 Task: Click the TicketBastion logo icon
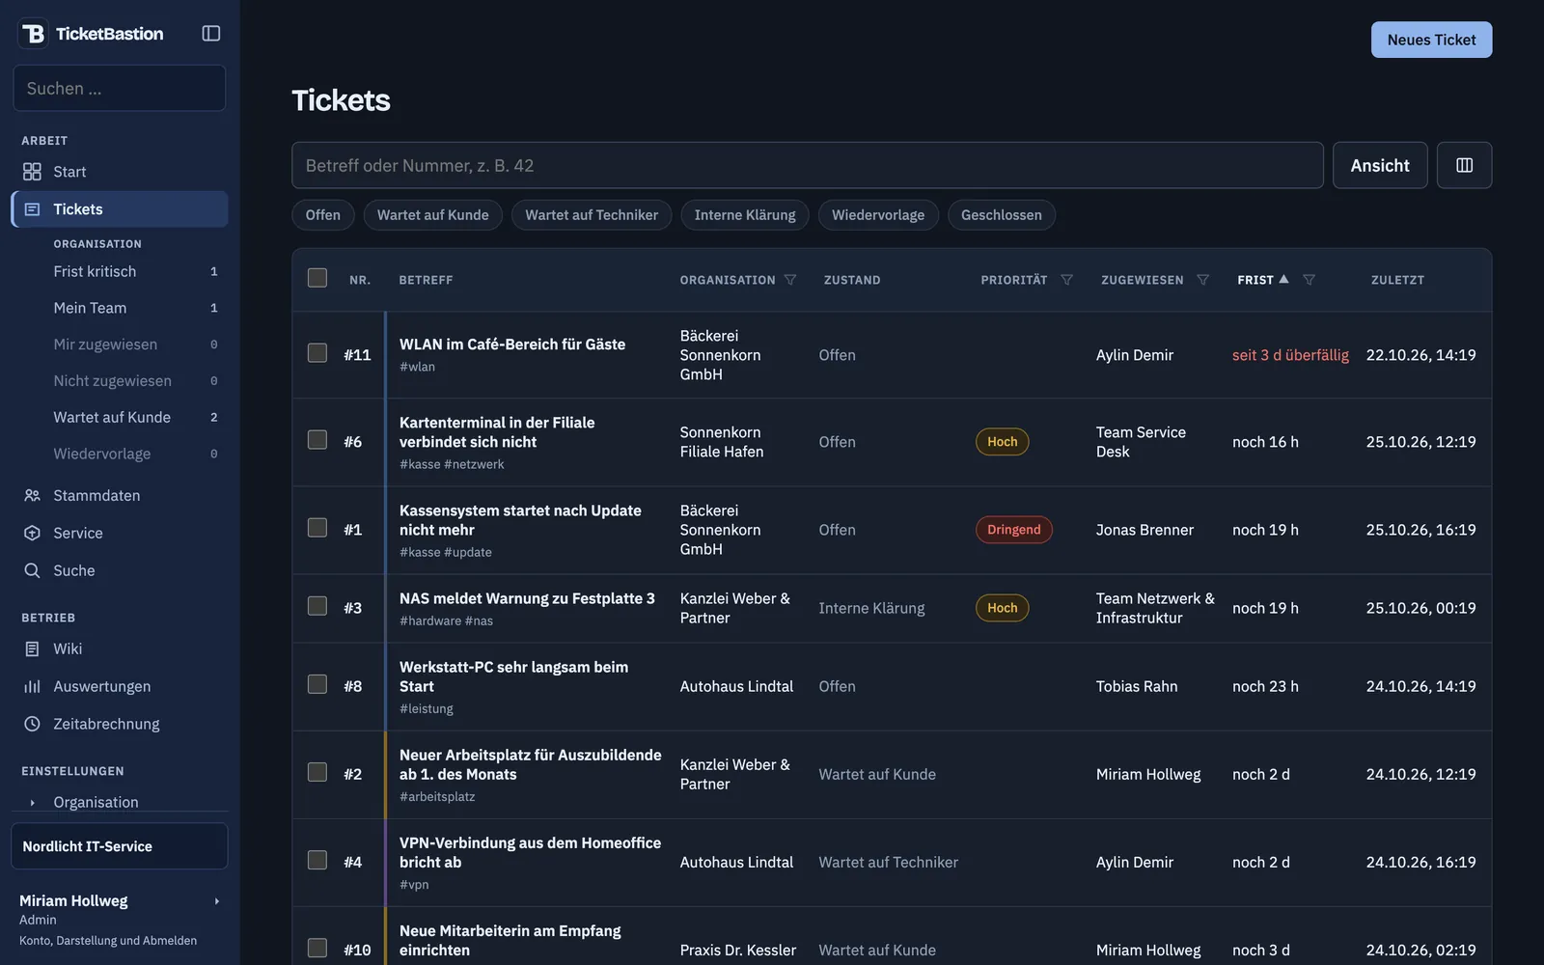(33, 34)
